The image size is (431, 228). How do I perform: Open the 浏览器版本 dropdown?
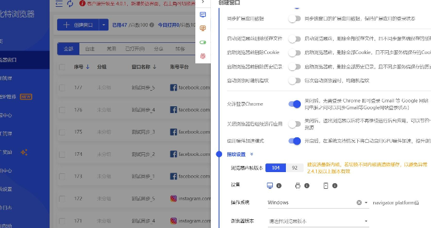(x=318, y=221)
